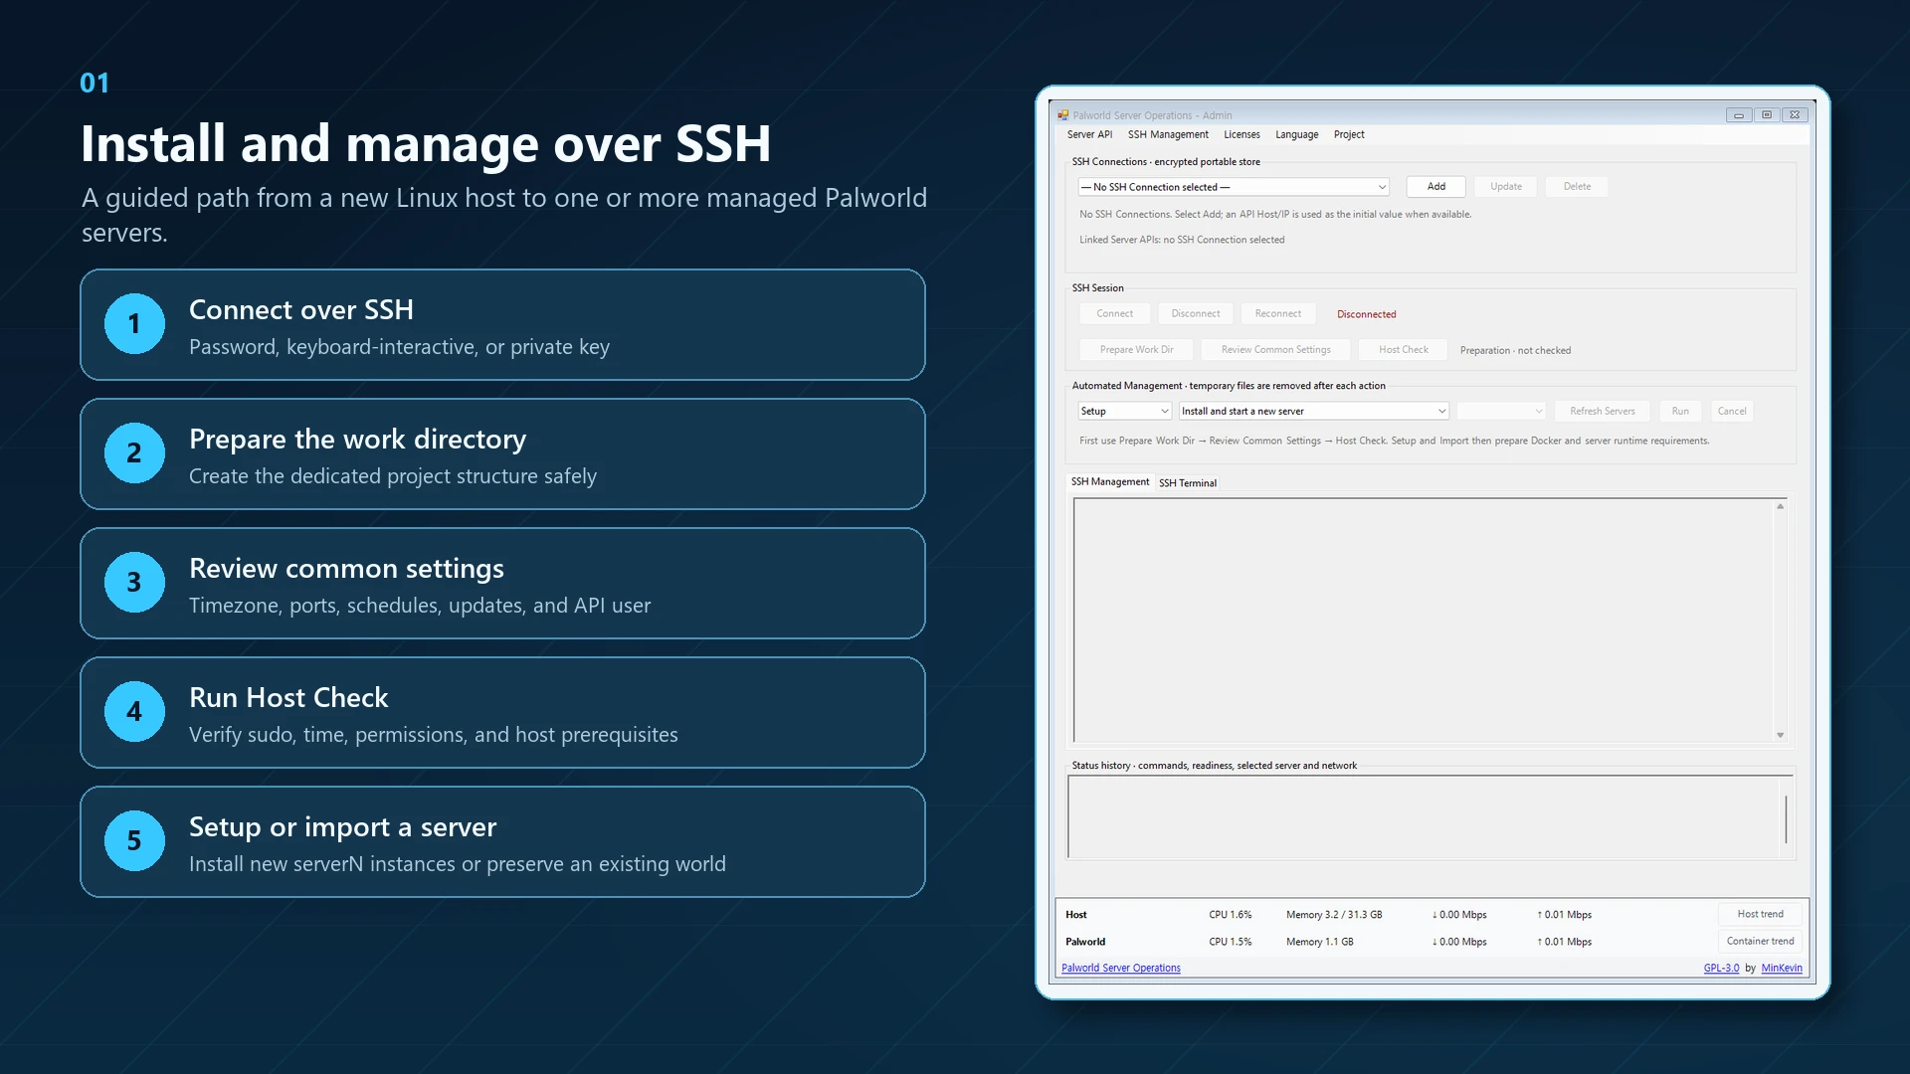Viewport: 1910px width, 1074px height.
Task: Open the Language menu
Action: 1296,135
